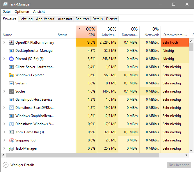Click the Windows Graphisolierung process icon
Viewport: 194px width, 172px height.
tap(11, 116)
